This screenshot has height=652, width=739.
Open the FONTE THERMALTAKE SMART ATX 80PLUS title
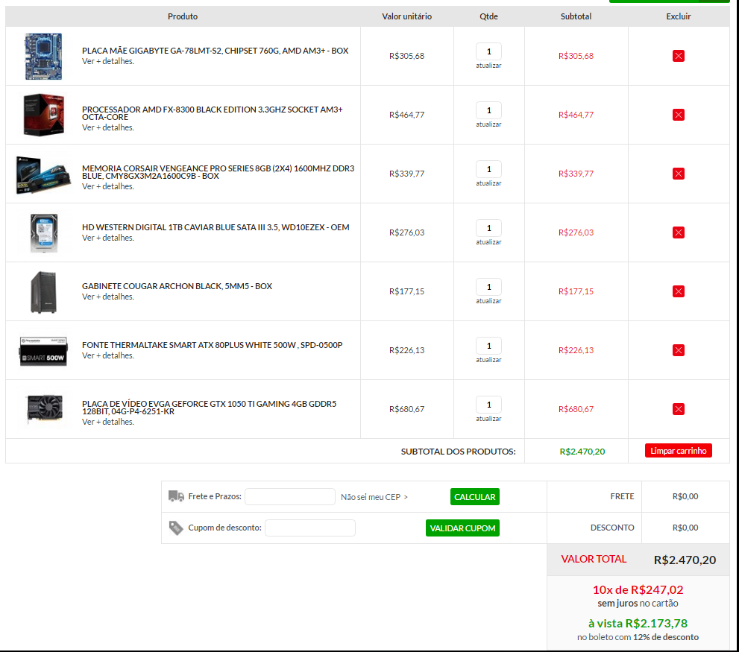[x=212, y=345]
